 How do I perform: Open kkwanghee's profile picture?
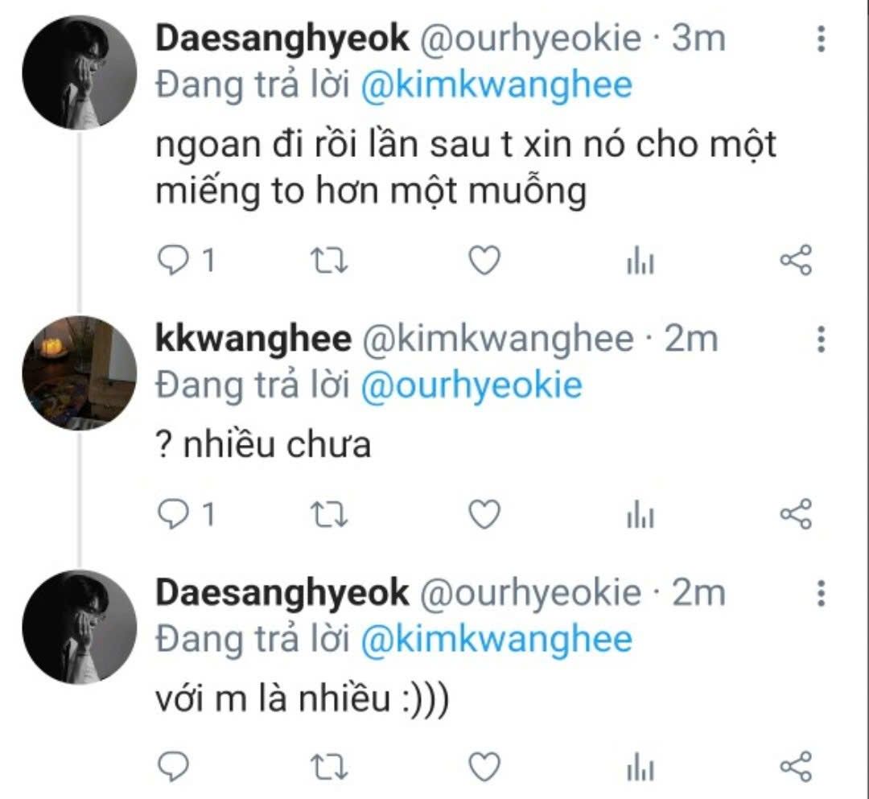pyautogui.click(x=79, y=373)
